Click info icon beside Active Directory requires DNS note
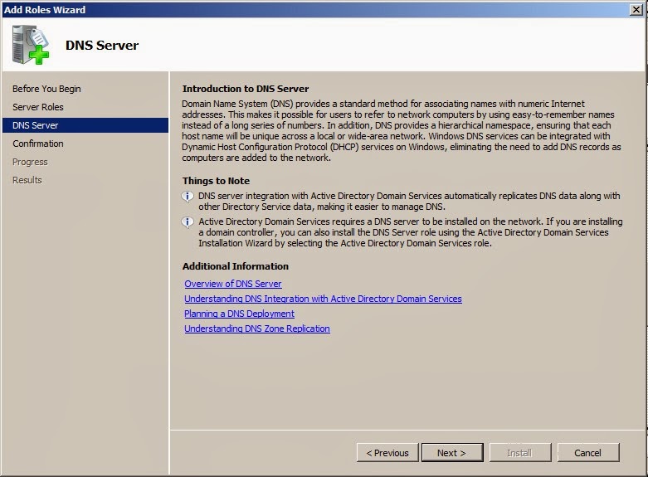This screenshot has height=477, width=648. [188, 222]
